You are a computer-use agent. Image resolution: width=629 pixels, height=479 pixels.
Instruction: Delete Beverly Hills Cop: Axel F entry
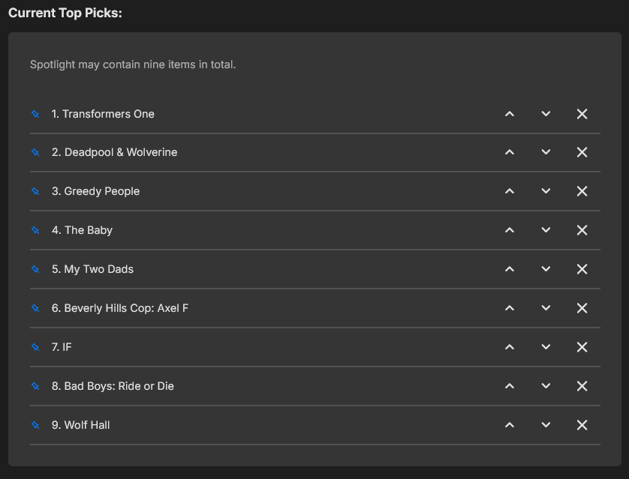(x=582, y=308)
